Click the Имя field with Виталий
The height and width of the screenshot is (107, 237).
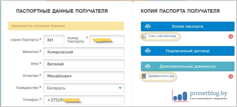[84, 64]
